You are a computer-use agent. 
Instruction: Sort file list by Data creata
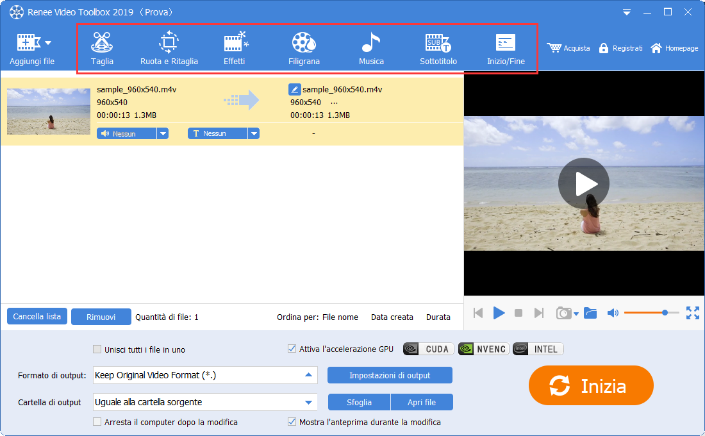coord(392,317)
